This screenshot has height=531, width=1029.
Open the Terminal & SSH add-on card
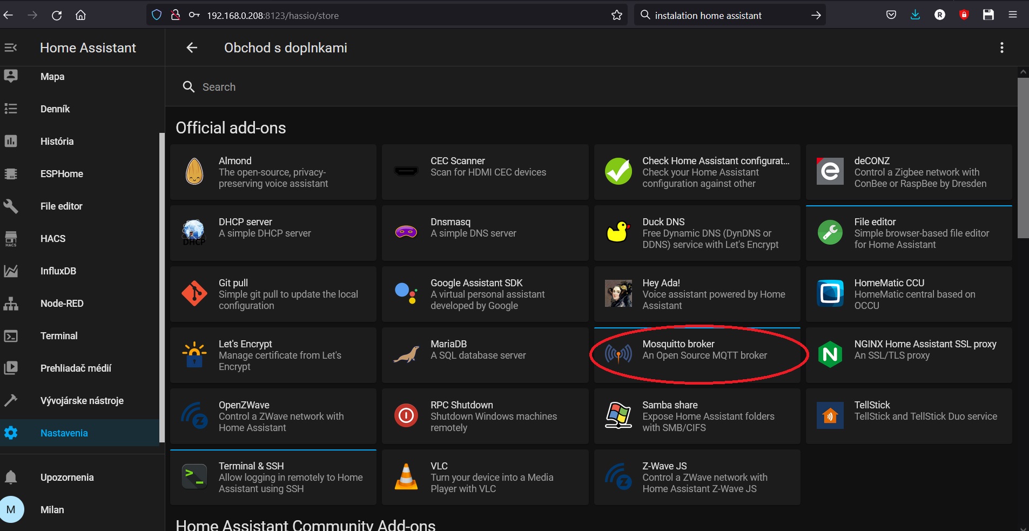point(273,477)
